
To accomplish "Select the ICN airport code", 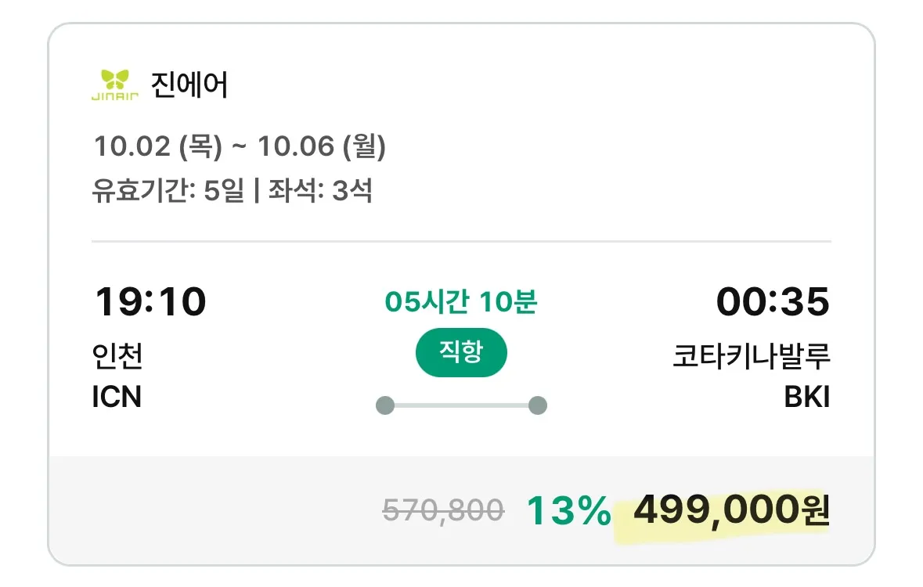I will (117, 398).
